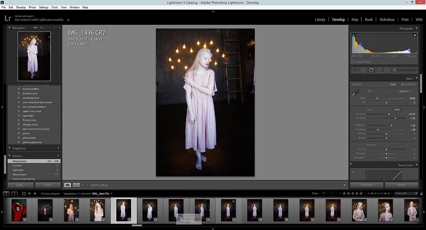Open the Filters Off dropdown

coord(406,193)
